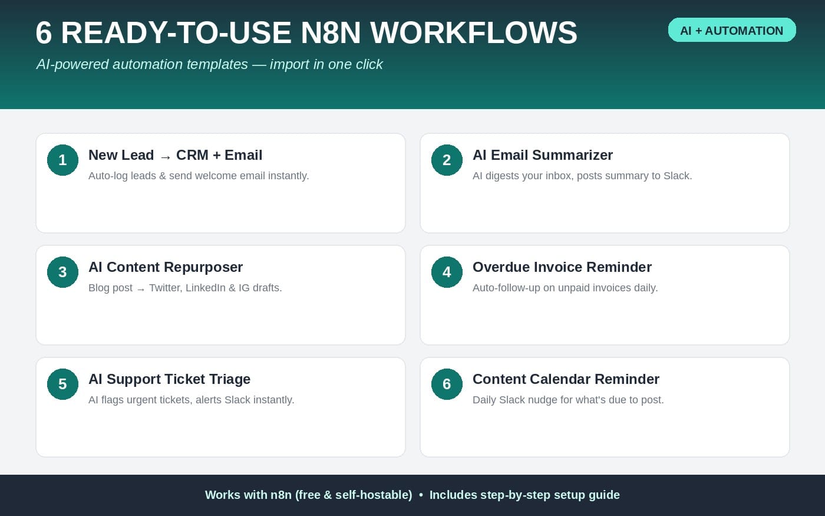825x516 pixels.
Task: Select the 'AI Support Ticket Triage' title
Action: click(170, 379)
